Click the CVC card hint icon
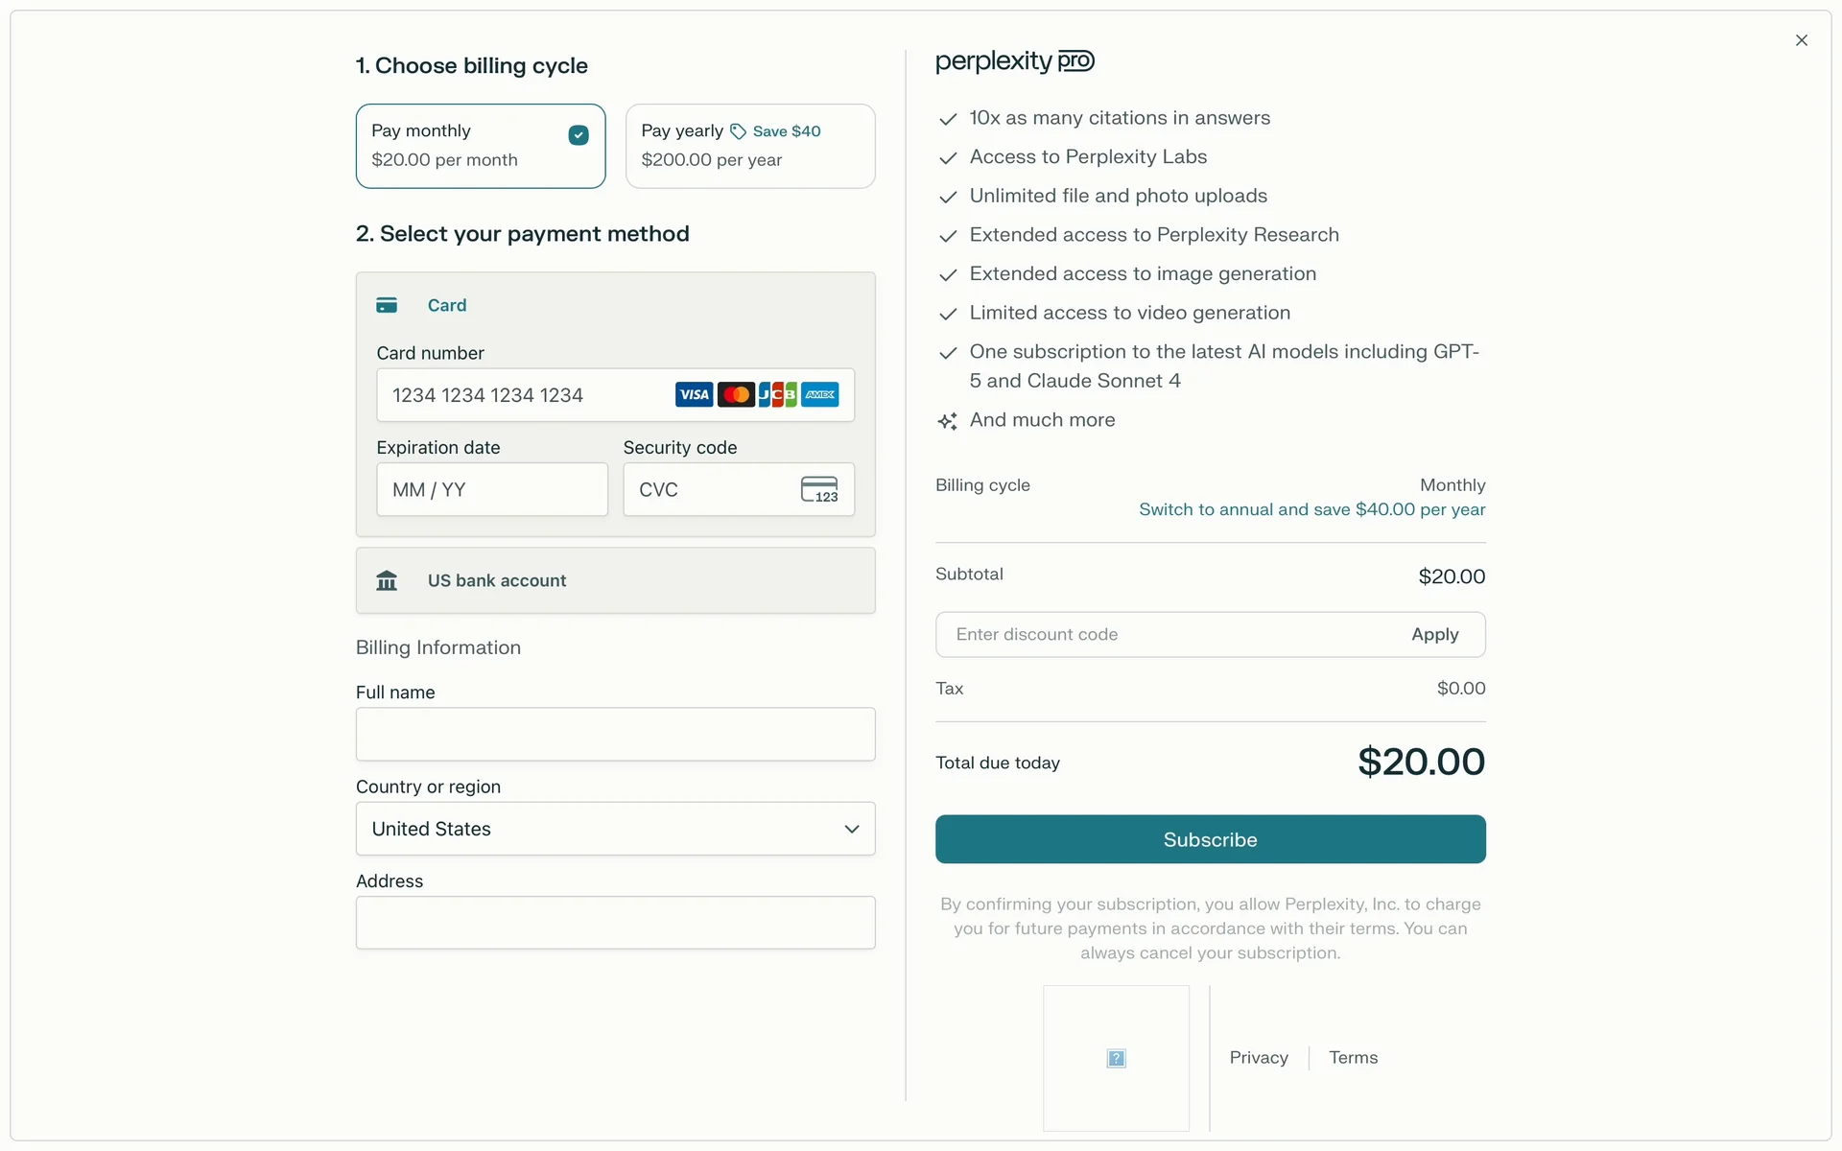Screen dimensions: 1842x1151 [819, 489]
